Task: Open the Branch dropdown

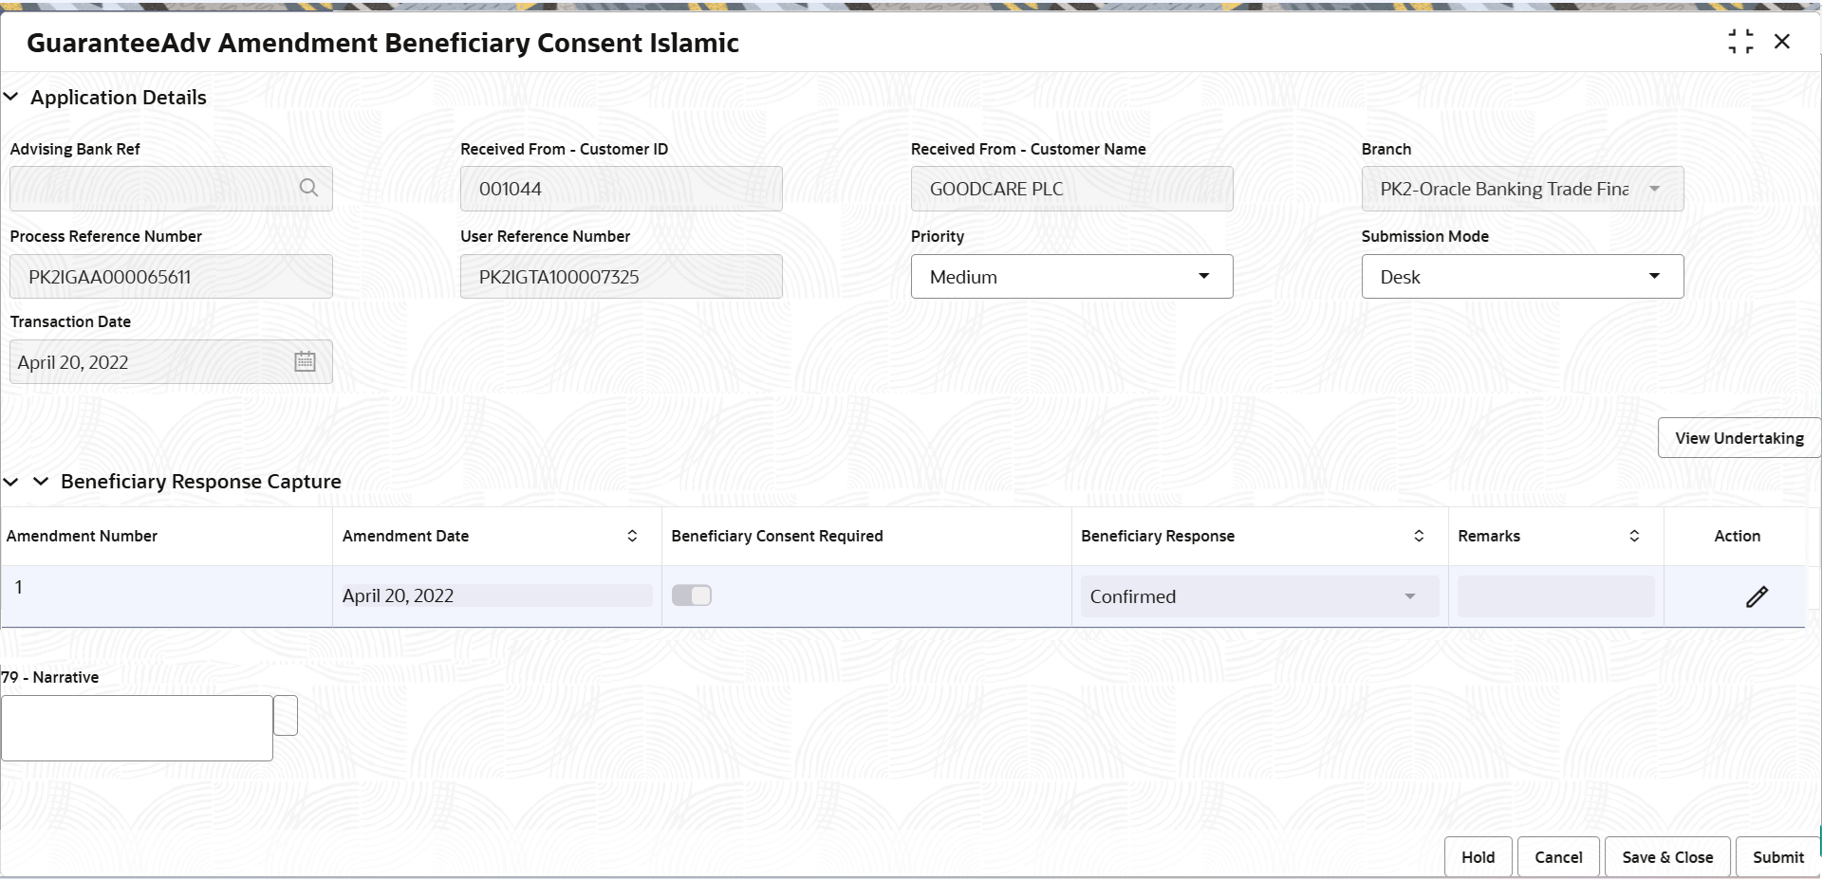Action: pos(1522,189)
